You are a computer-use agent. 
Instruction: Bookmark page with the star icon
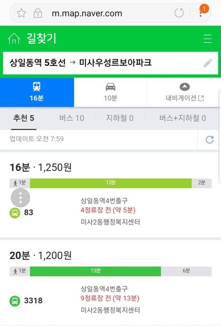[x=21, y=13]
